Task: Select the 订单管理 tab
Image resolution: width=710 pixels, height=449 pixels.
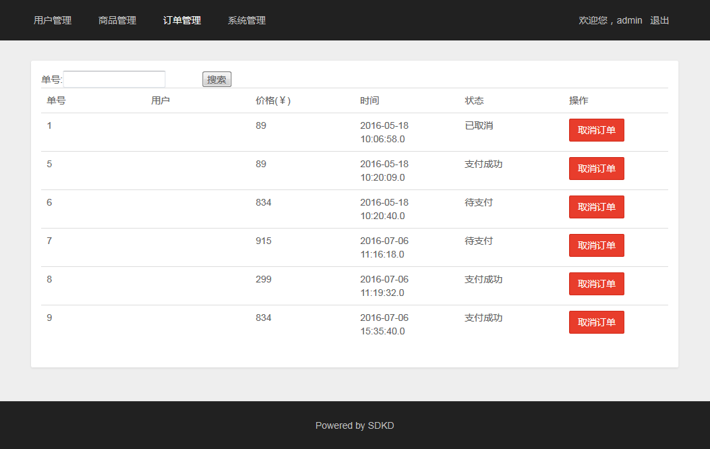Action: coord(181,20)
